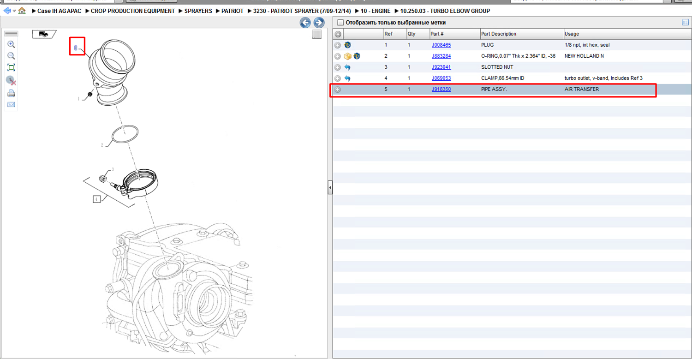Image resolution: width=692 pixels, height=359 pixels.
Task: Collapse the diagram panel splitter arrow
Action: [330, 187]
